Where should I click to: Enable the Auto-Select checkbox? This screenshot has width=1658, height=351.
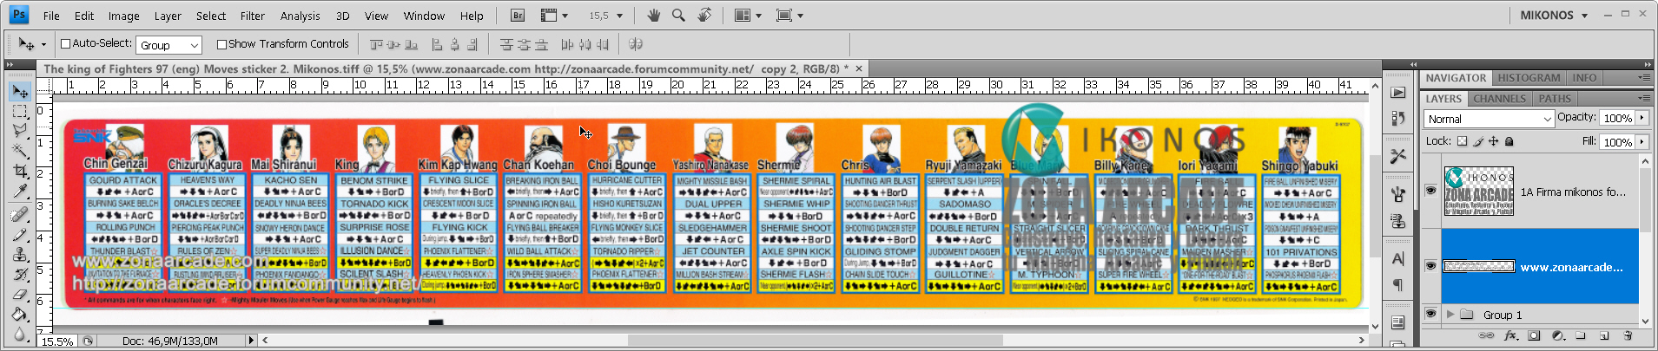pyautogui.click(x=65, y=43)
